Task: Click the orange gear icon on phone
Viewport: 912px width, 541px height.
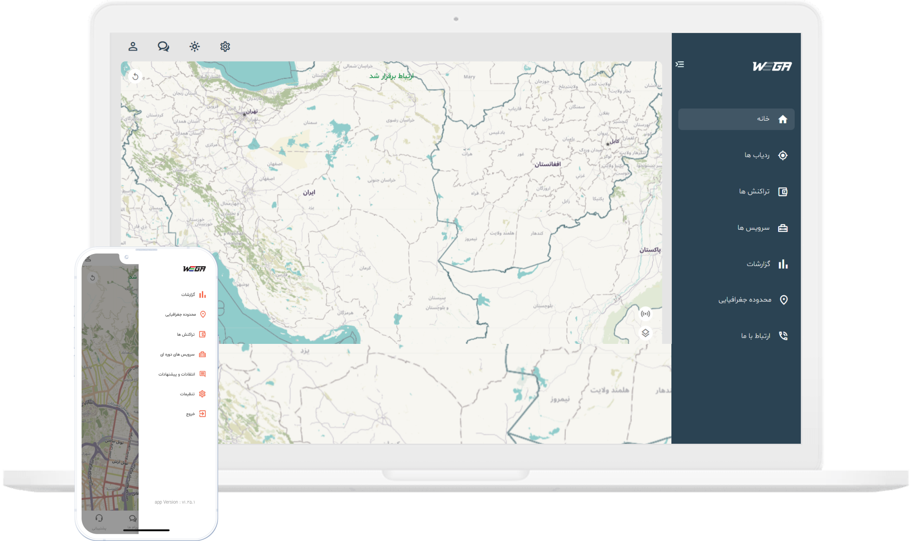Action: pos(202,394)
